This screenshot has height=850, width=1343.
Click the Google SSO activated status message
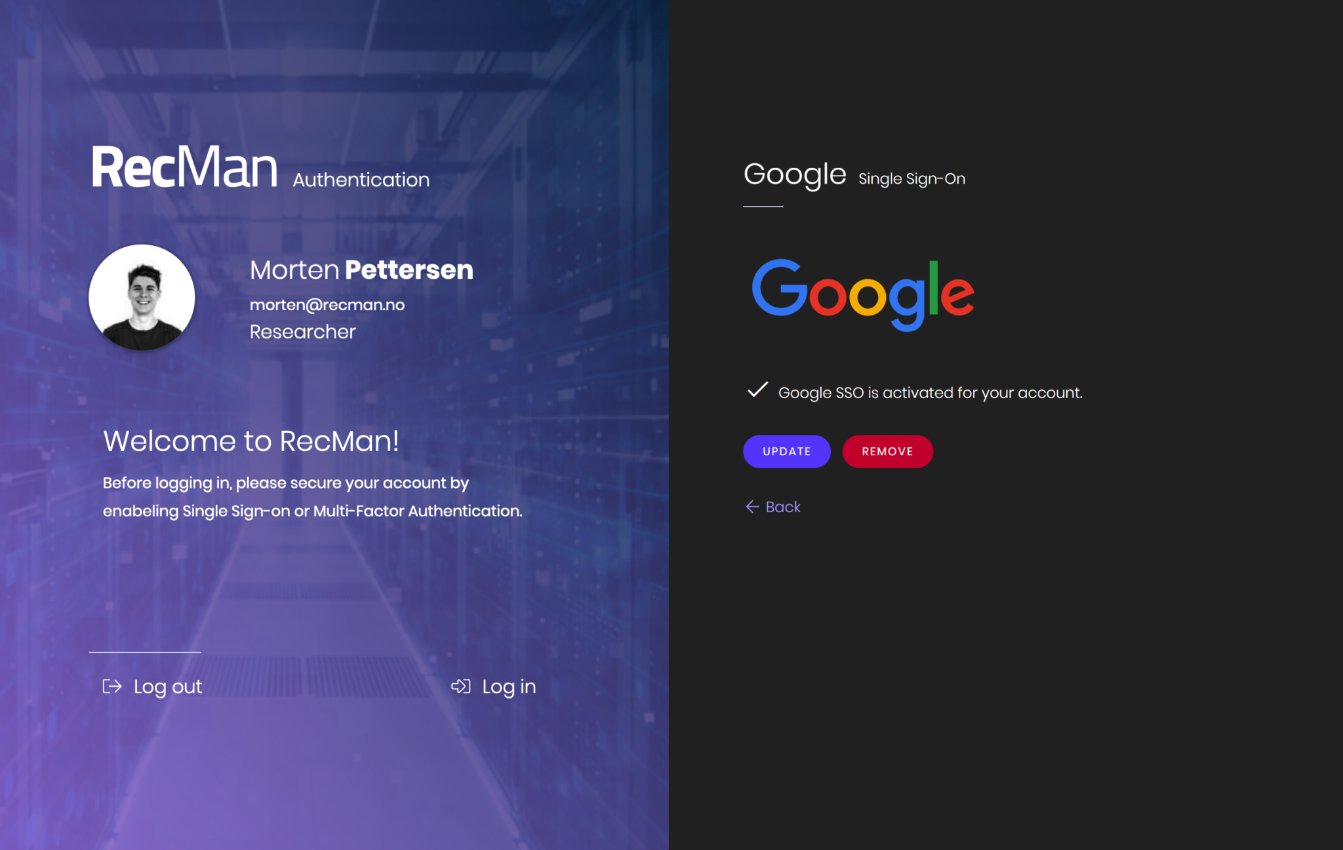[x=930, y=393]
